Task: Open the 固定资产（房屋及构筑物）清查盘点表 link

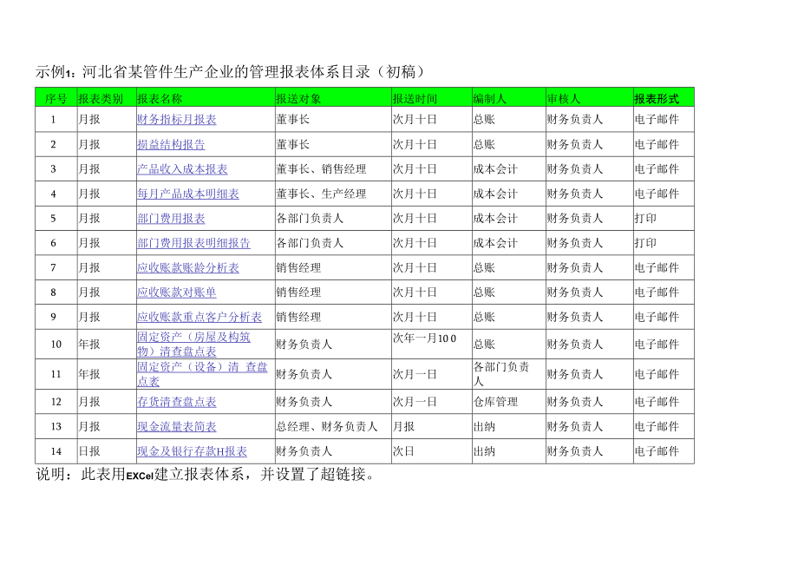Action: (x=189, y=345)
